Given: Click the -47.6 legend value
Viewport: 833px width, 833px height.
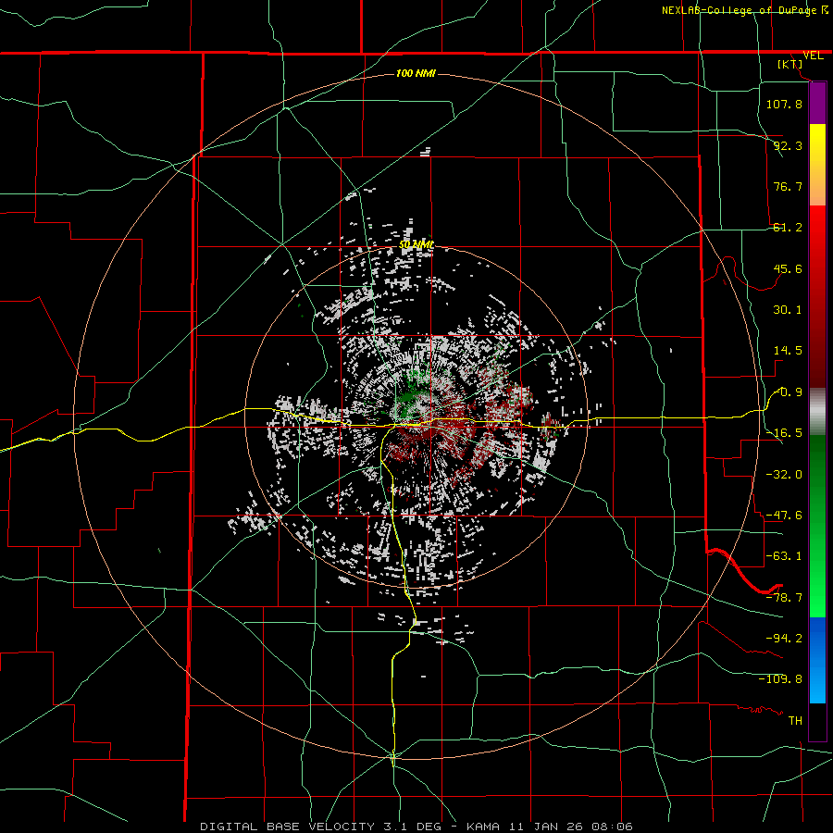Looking at the screenshot, I should (784, 516).
